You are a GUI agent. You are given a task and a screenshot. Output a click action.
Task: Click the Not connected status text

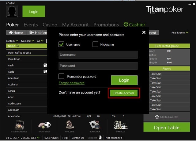coord(114,138)
